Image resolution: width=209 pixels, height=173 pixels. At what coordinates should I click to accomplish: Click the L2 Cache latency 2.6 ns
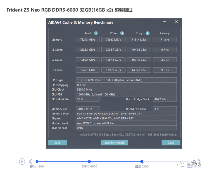[x=165, y=60]
